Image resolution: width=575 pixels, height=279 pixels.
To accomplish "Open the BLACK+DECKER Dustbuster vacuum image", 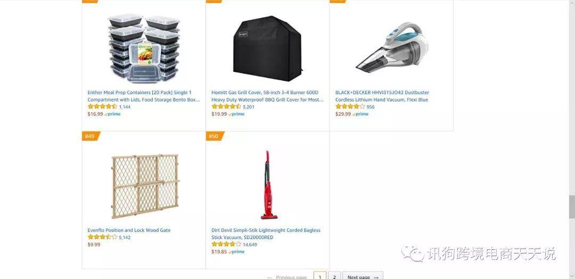I will coord(392,47).
